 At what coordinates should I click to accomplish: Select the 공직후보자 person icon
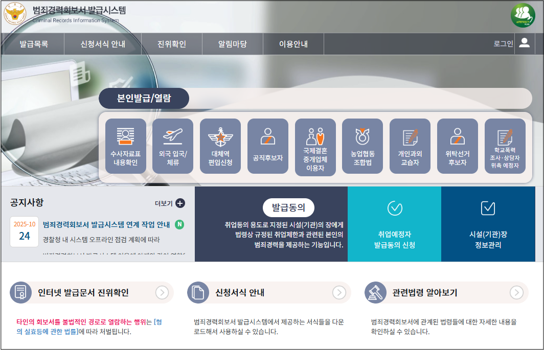pyautogui.click(x=267, y=146)
